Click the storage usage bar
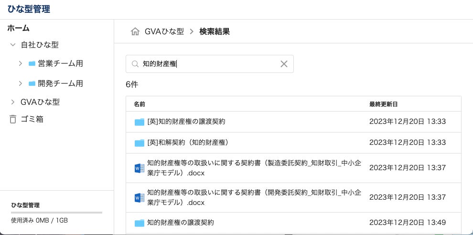 [x=56, y=213]
